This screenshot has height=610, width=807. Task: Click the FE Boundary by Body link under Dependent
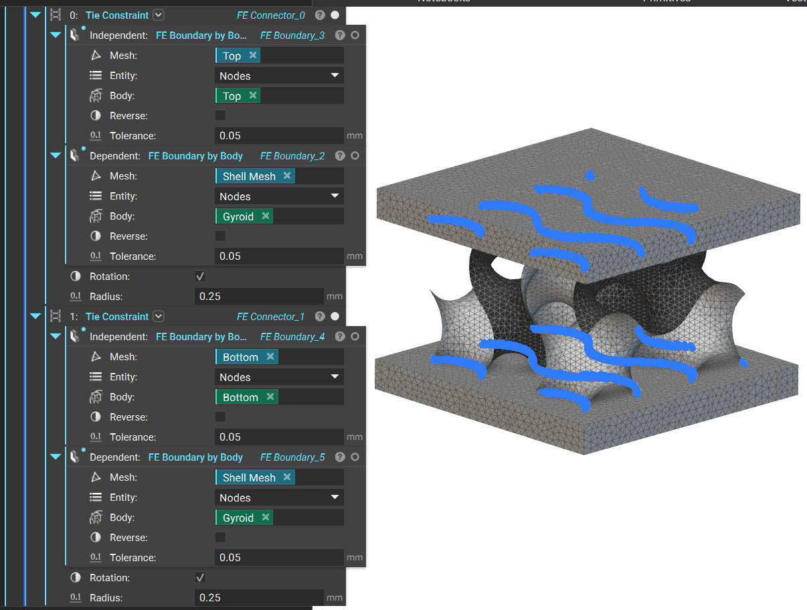(195, 155)
